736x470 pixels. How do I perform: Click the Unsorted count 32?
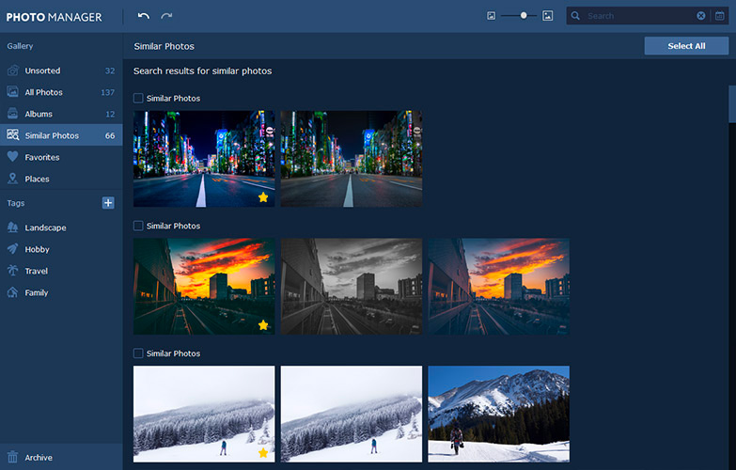pyautogui.click(x=110, y=70)
